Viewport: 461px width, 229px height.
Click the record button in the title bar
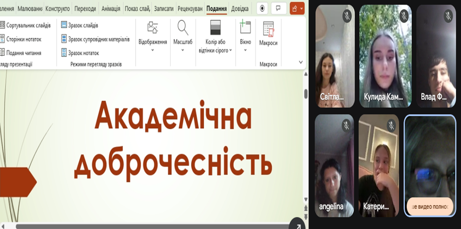pyautogui.click(x=262, y=9)
